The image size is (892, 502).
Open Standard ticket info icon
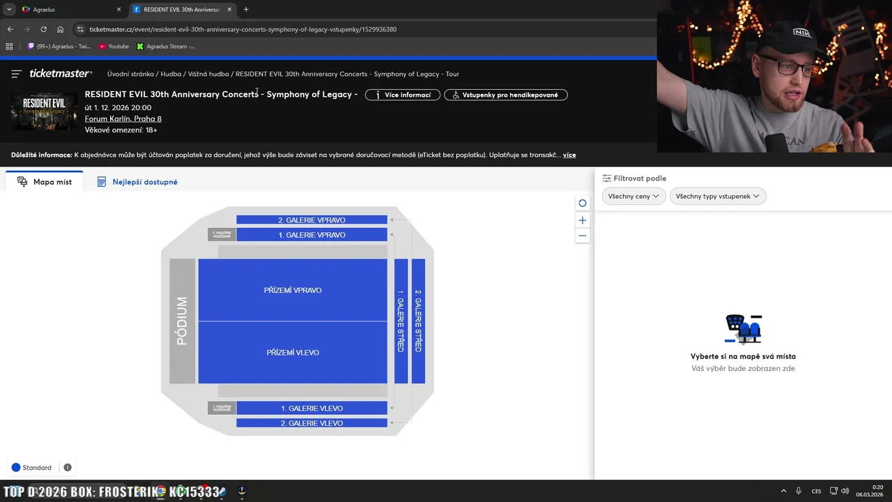[68, 468]
